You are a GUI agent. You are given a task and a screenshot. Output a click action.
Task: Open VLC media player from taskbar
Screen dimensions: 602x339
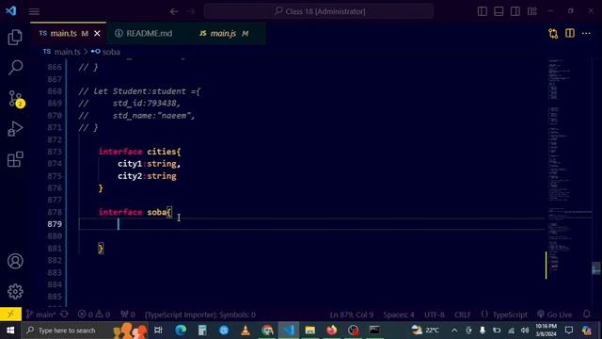pos(246,331)
